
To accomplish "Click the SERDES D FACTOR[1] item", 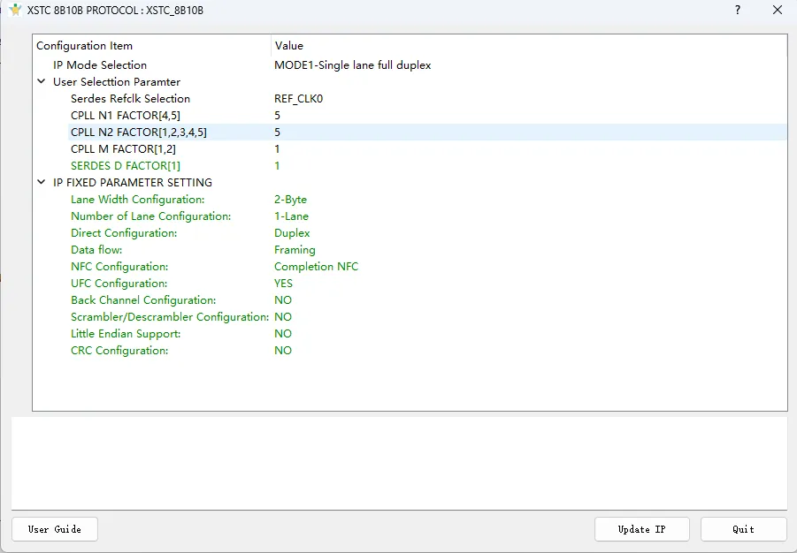I will pos(125,166).
